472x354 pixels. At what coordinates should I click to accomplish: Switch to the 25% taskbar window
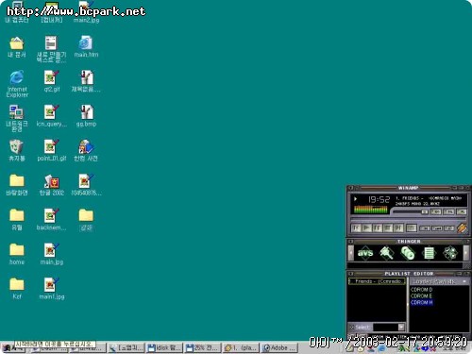point(203,348)
